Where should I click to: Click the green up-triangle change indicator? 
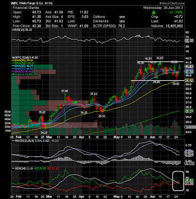(x=154, y=12)
